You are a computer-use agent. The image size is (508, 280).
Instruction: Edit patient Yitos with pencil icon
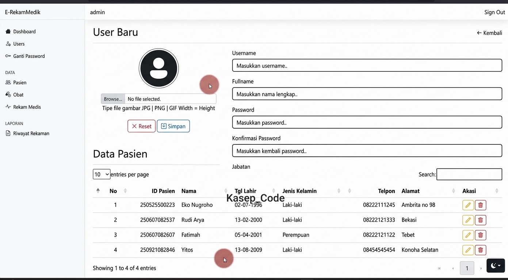coord(468,250)
